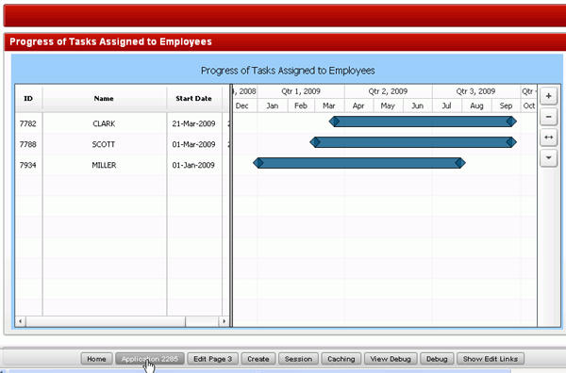Screen dimensions: 566x373
Task: Zoom in the Gantt chart with plus button
Action: 549,96
